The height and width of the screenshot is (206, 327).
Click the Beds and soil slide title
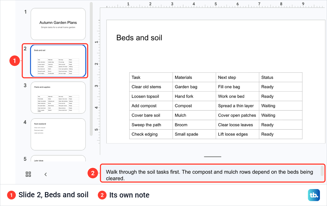139,38
